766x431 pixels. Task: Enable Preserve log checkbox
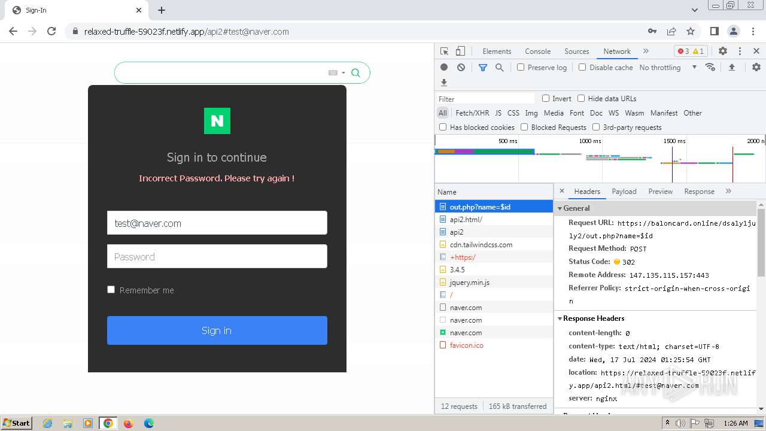(x=521, y=67)
